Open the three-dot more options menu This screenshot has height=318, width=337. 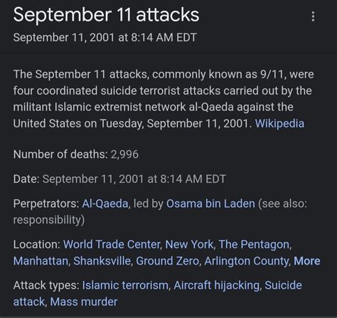(x=313, y=16)
